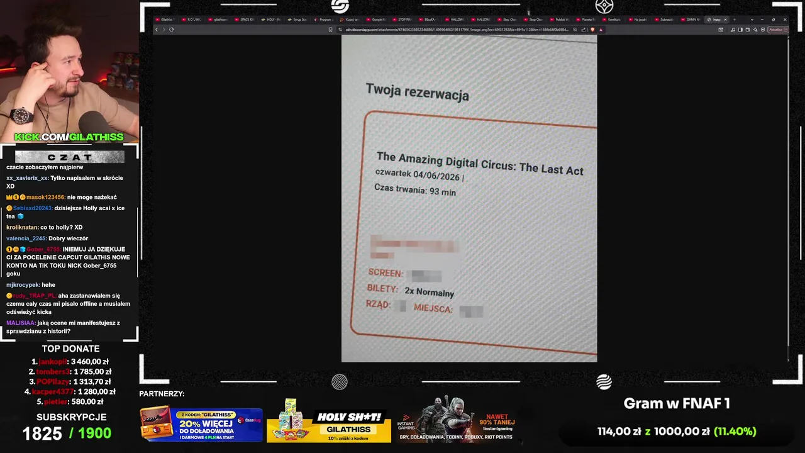
Task: Open the Brave Shields lion icon
Action: (592, 30)
